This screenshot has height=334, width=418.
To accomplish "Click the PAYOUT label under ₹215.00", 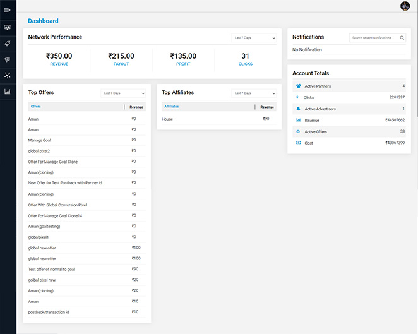I will pos(121,64).
